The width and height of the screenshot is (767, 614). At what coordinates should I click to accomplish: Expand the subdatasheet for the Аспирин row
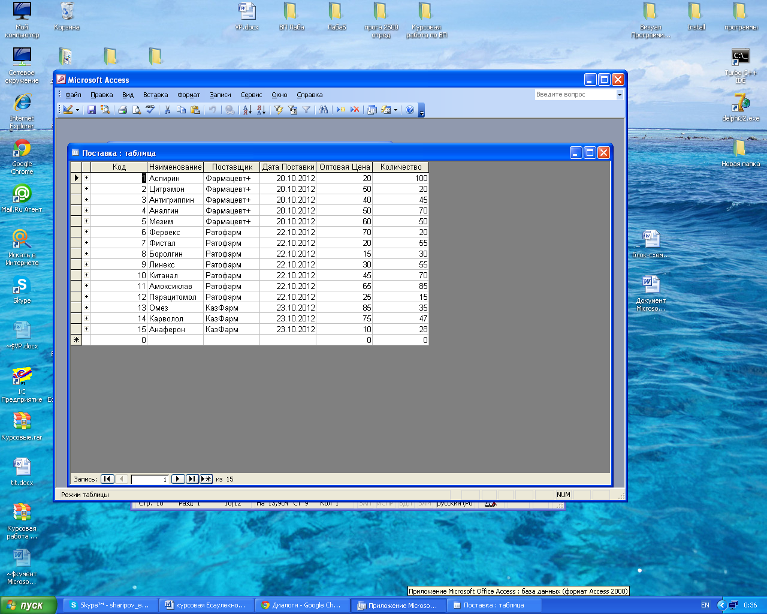point(86,178)
